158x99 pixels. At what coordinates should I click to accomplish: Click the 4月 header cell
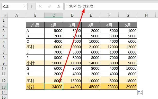click(109, 25)
